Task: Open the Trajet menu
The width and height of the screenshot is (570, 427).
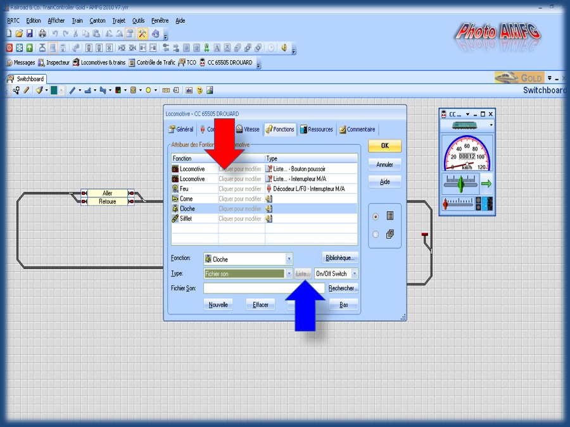Action: click(x=118, y=21)
